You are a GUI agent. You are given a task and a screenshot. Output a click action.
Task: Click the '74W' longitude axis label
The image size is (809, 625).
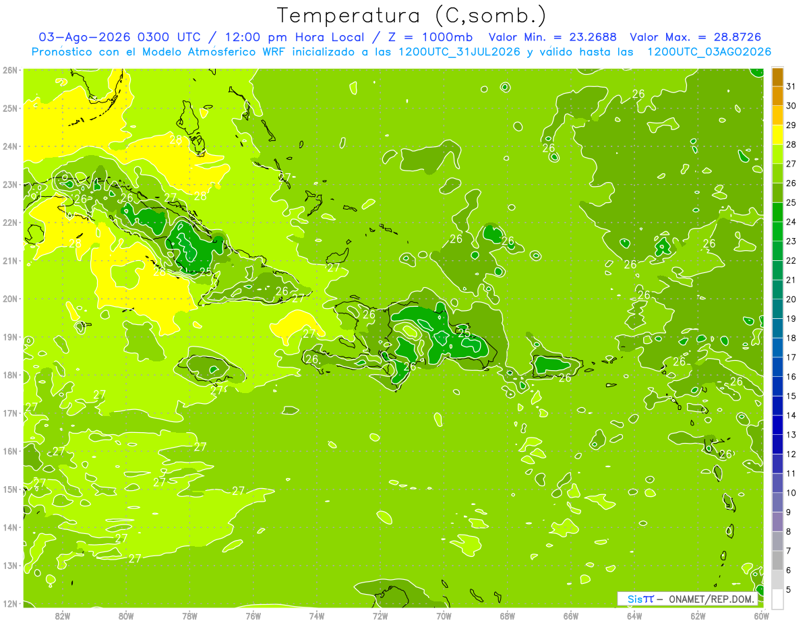point(317,615)
